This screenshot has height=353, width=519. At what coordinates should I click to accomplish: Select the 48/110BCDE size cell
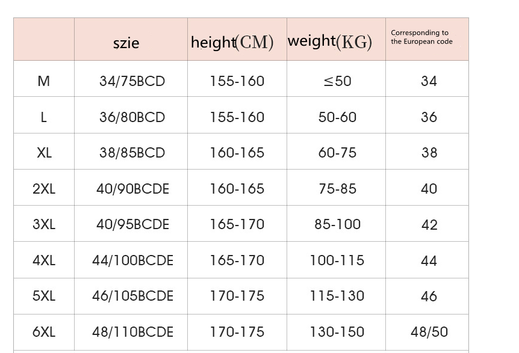pyautogui.click(x=132, y=332)
